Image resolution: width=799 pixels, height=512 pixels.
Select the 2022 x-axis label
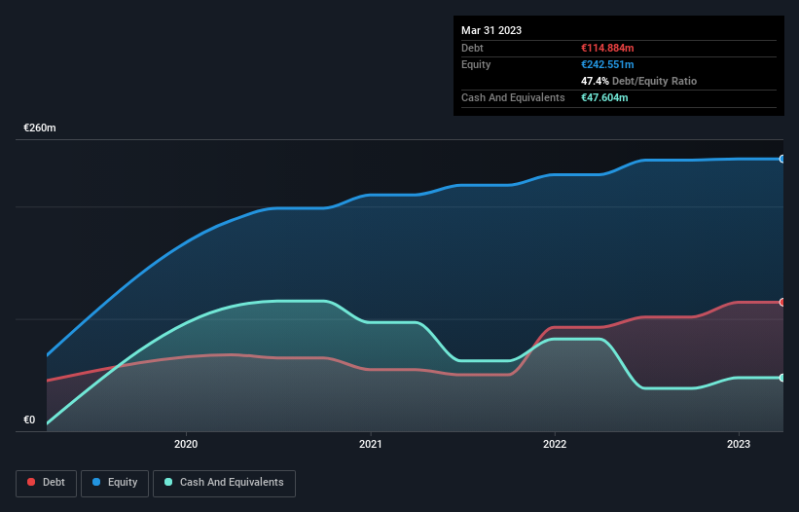[555, 444]
